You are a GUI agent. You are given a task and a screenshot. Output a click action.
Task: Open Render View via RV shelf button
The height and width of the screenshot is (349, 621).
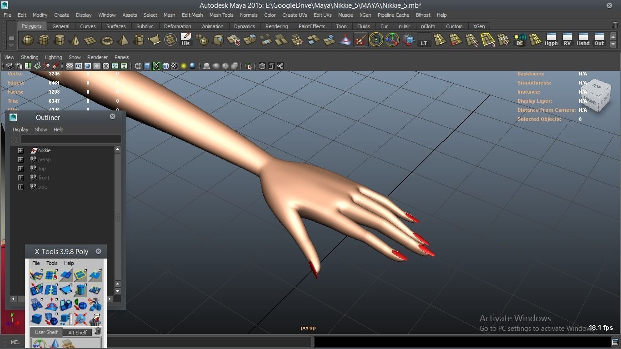click(x=567, y=40)
